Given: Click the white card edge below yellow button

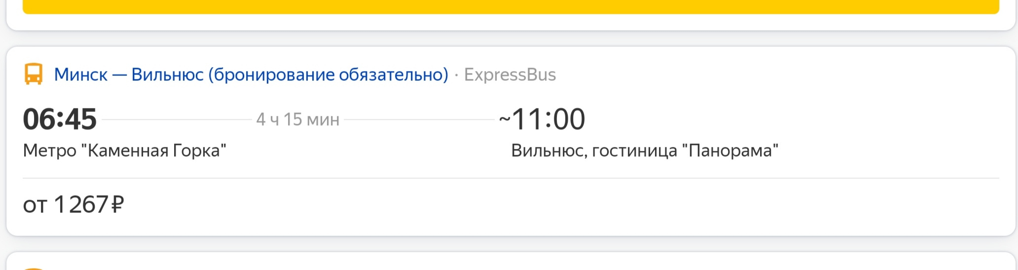Looking at the screenshot, I should [510, 22].
